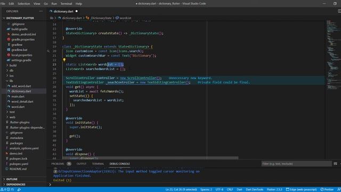This screenshot has width=341, height=192.
Task: Open Dart DevTools from status bar
Action: (x=255, y=190)
